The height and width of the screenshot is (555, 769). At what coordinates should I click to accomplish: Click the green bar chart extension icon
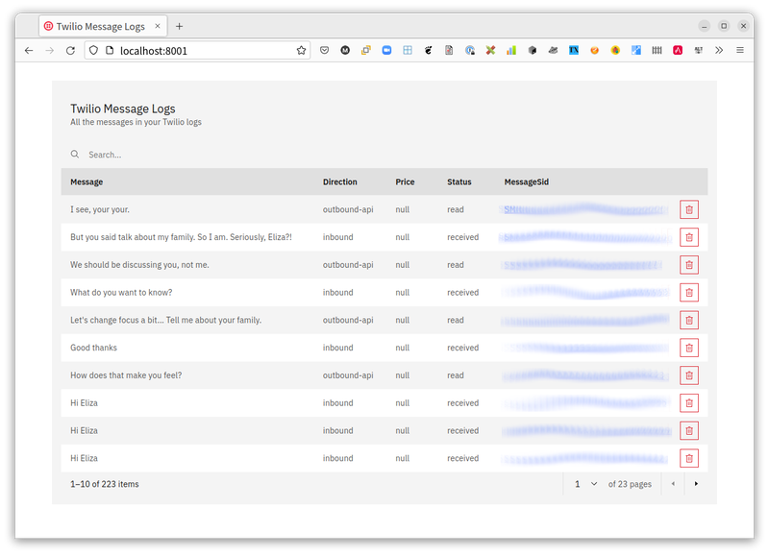click(511, 50)
